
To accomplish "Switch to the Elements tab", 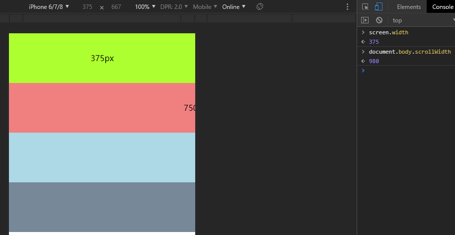I will point(409,7).
